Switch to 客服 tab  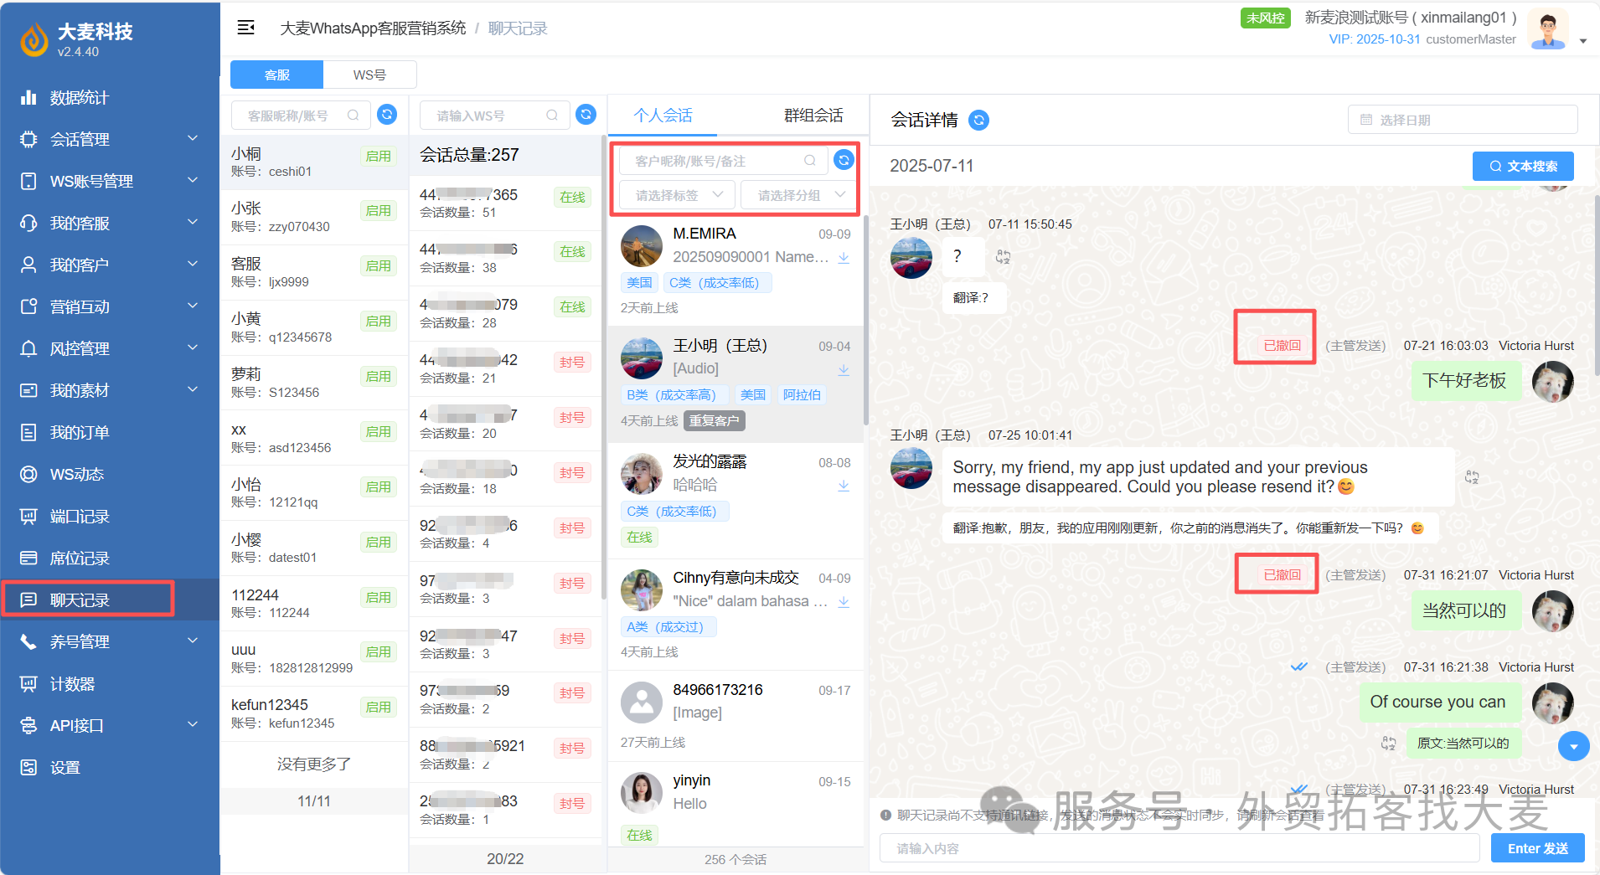pyautogui.click(x=276, y=75)
